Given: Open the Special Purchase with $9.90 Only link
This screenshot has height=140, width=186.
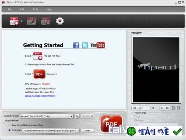Looking at the screenshot, I should [x=40, y=96].
